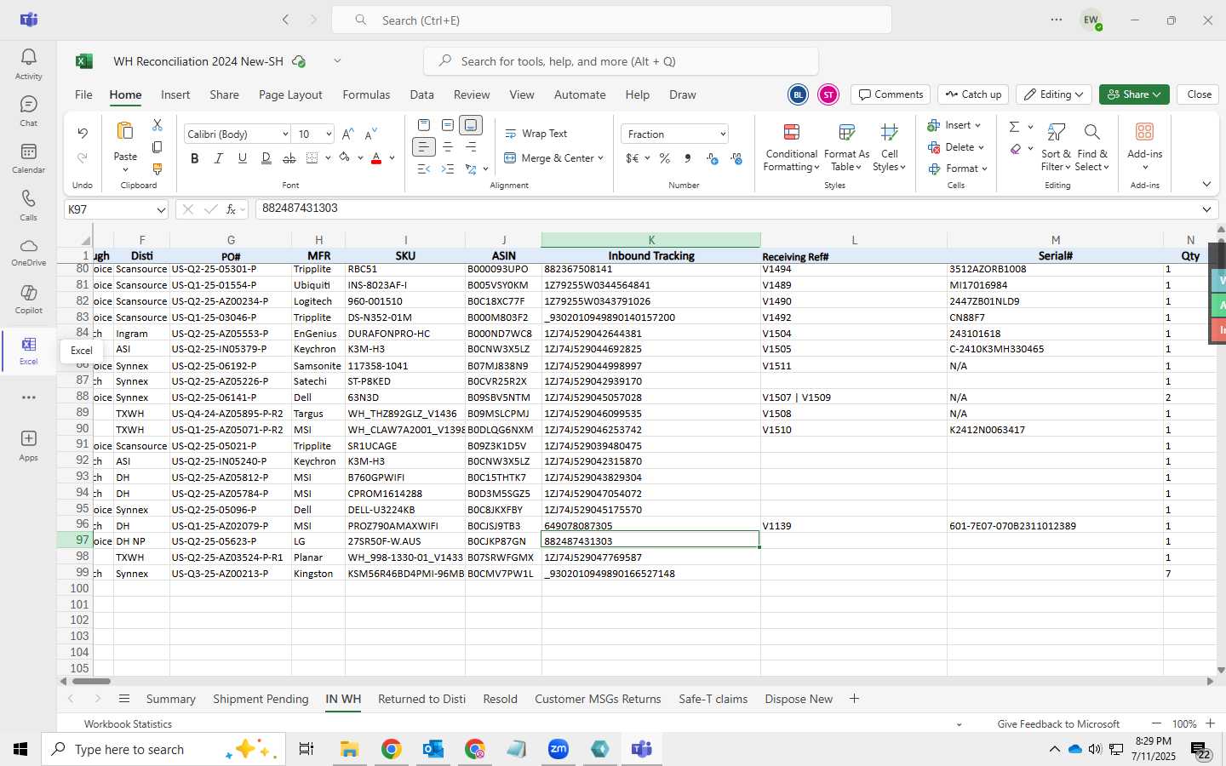Click the zoom in plus control

pos(1210,723)
